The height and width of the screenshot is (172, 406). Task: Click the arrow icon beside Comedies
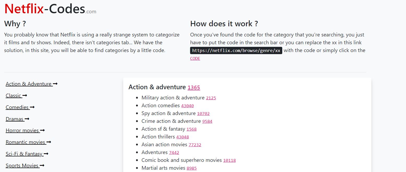pos(32,107)
